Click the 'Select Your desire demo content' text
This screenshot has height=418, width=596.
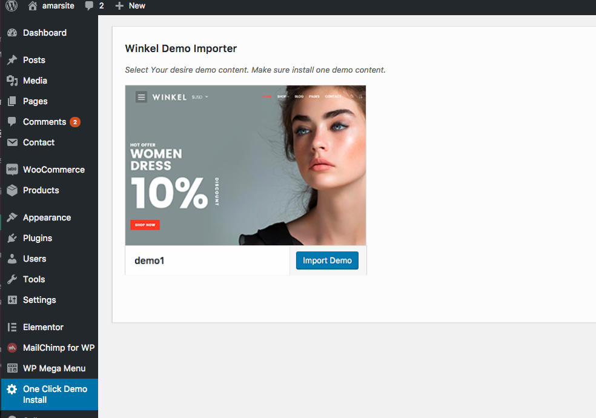(x=256, y=70)
